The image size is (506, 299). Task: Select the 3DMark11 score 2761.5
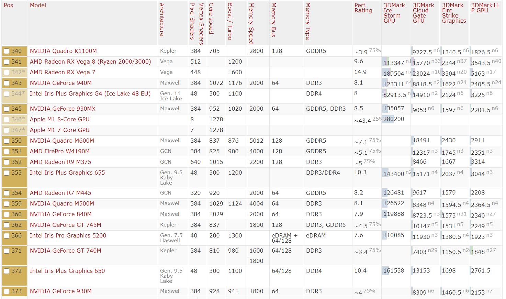pos(480,271)
